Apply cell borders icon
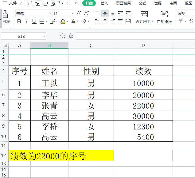 pyautogui.click(x=42, y=22)
